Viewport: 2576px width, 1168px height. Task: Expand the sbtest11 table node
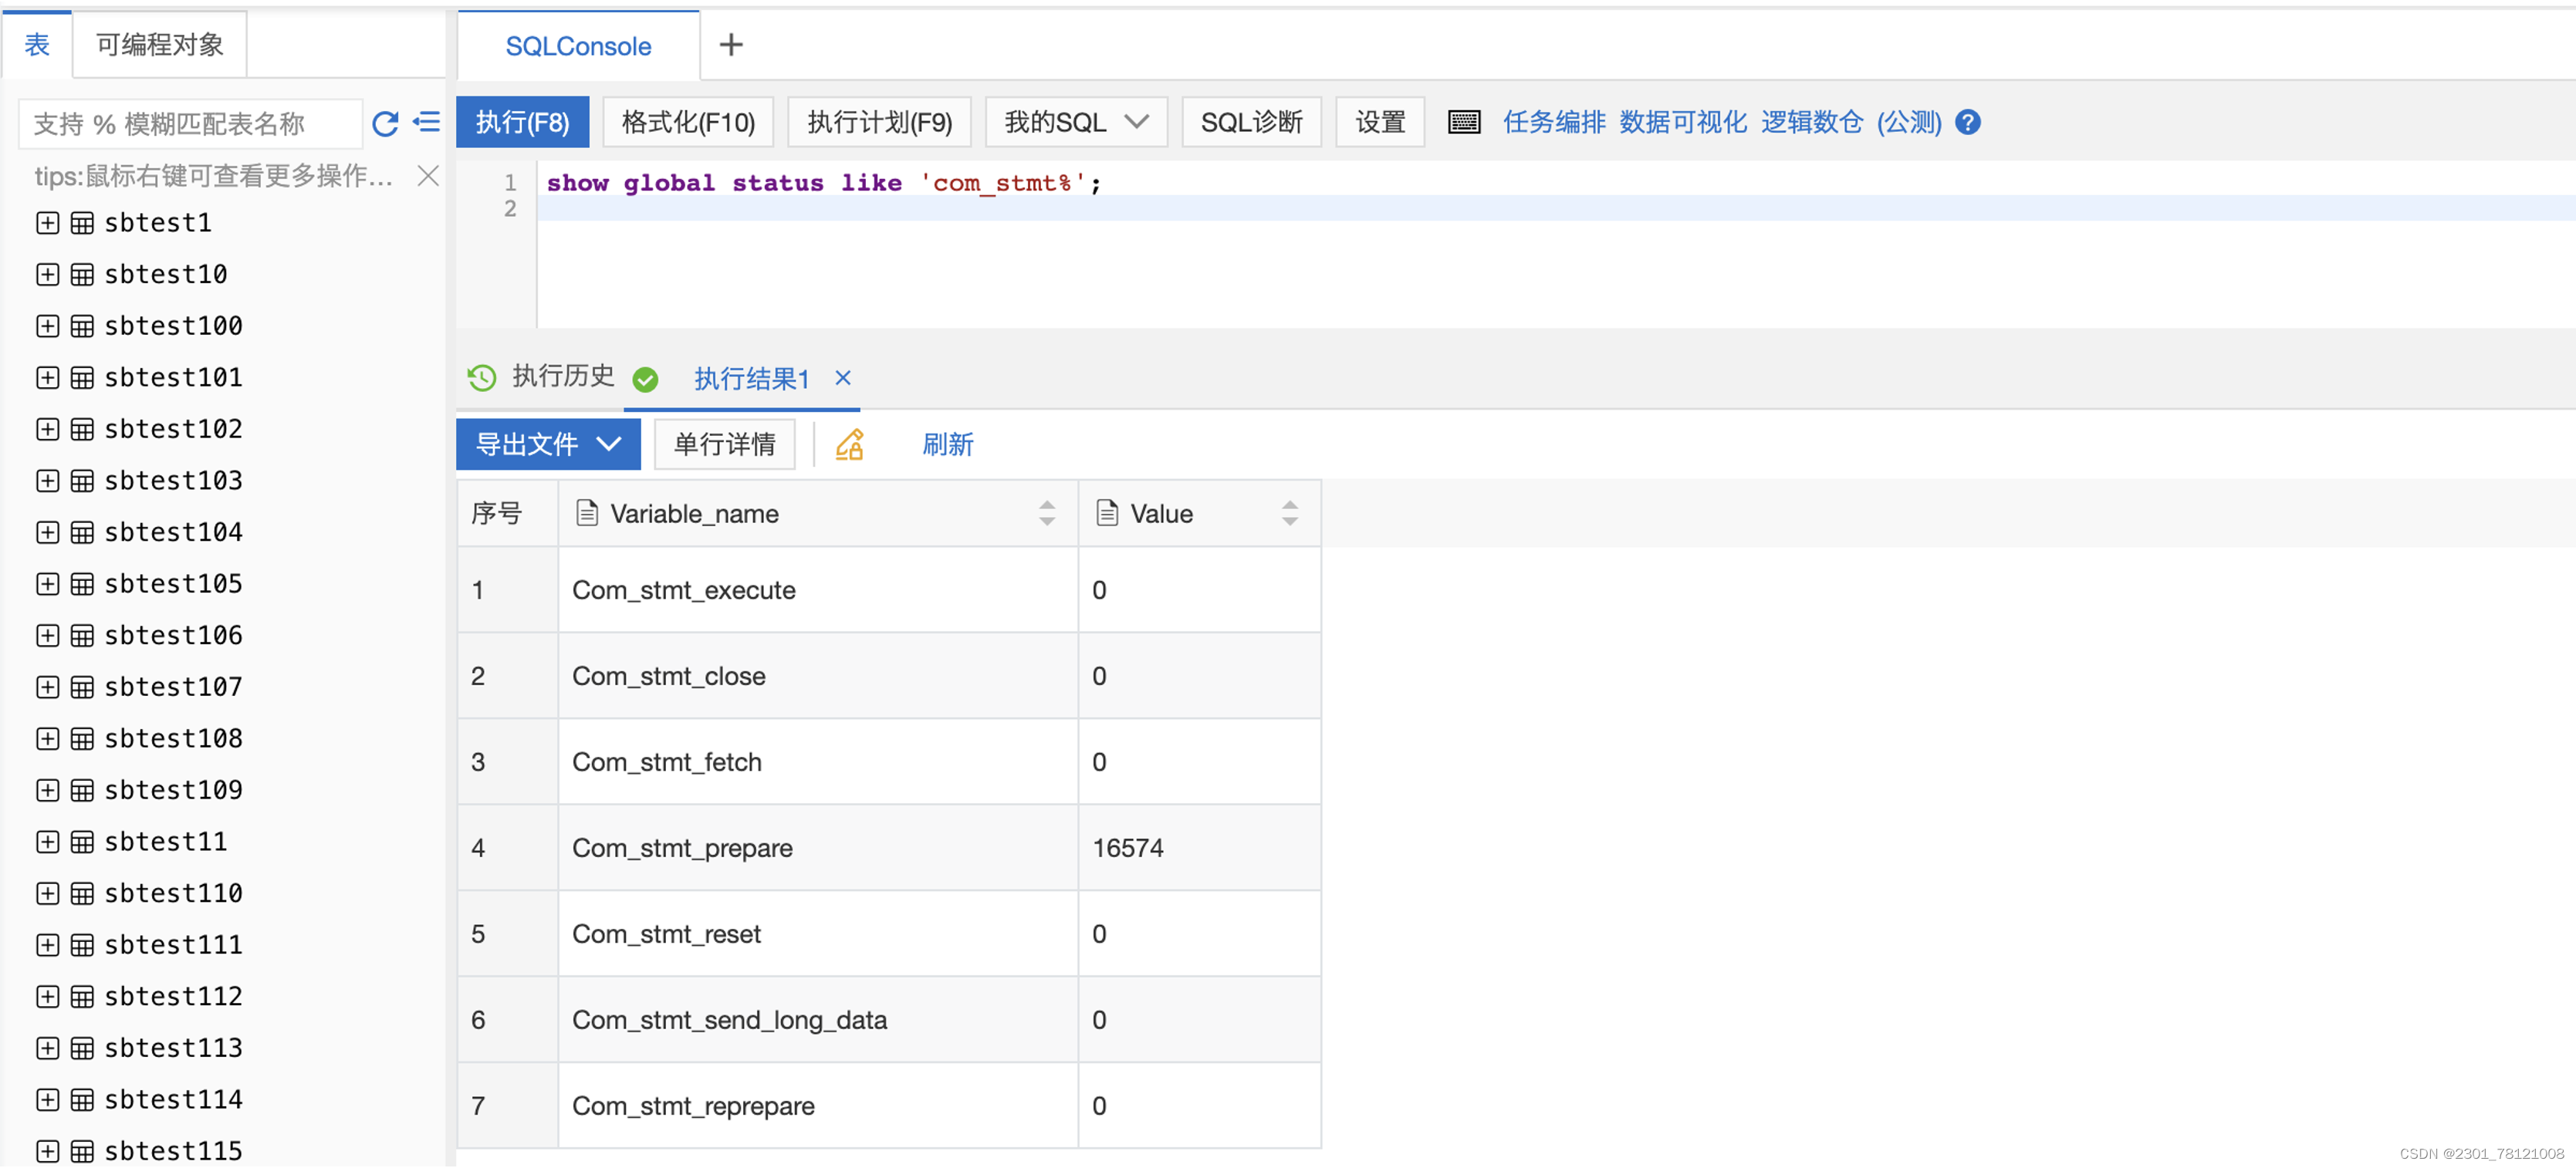tap(47, 842)
